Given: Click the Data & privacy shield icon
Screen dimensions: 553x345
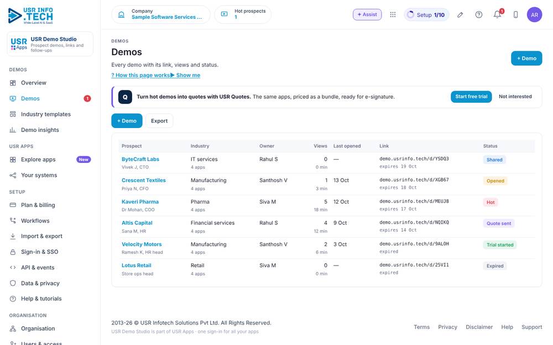Looking at the screenshot, I should click(13, 283).
